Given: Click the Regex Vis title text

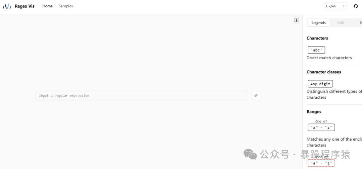Looking at the screenshot, I should pos(24,6).
